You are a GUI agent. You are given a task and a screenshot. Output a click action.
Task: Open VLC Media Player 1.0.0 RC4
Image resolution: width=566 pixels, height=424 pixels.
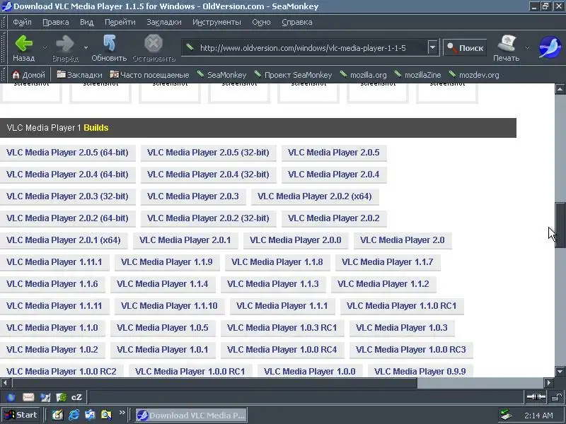pos(282,350)
